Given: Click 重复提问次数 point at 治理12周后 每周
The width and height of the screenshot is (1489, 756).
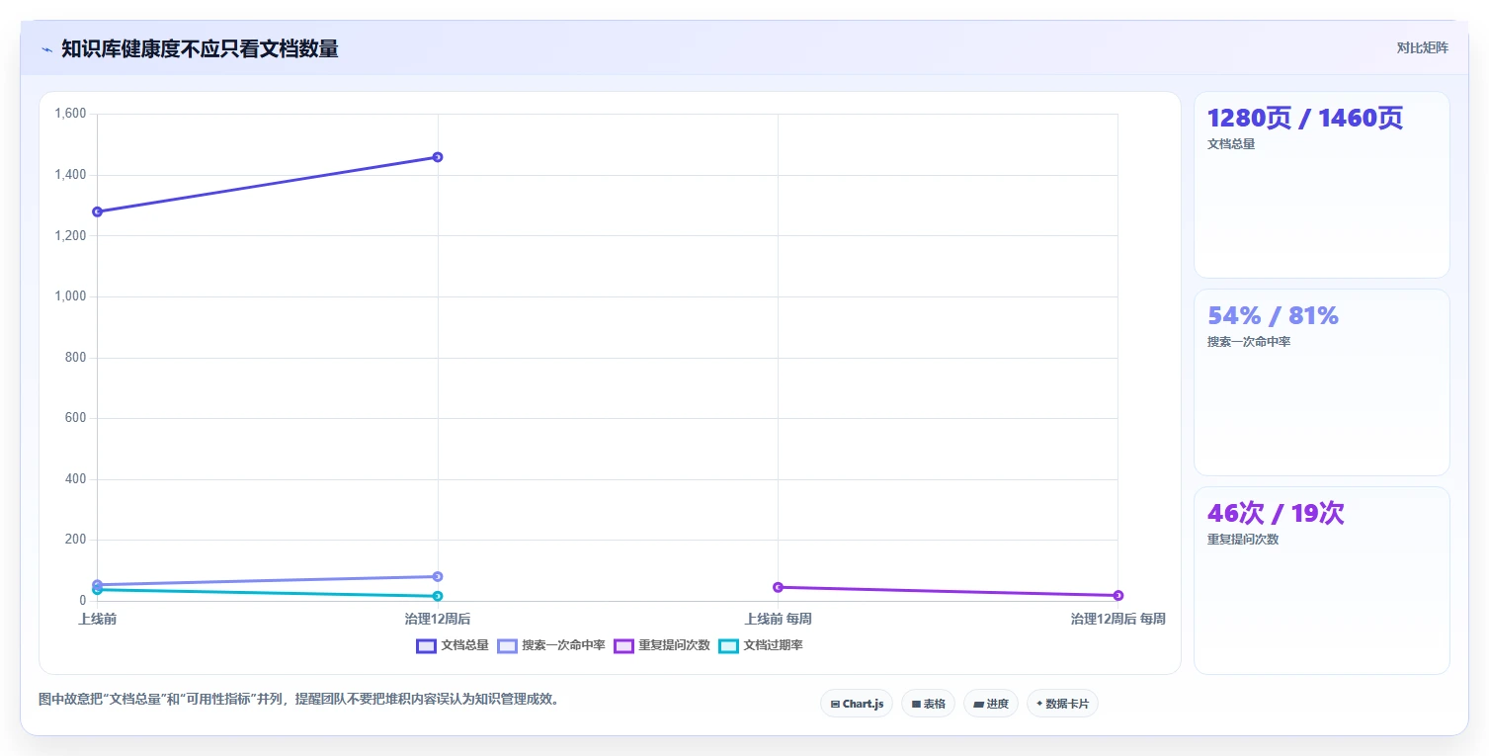Looking at the screenshot, I should (1118, 595).
